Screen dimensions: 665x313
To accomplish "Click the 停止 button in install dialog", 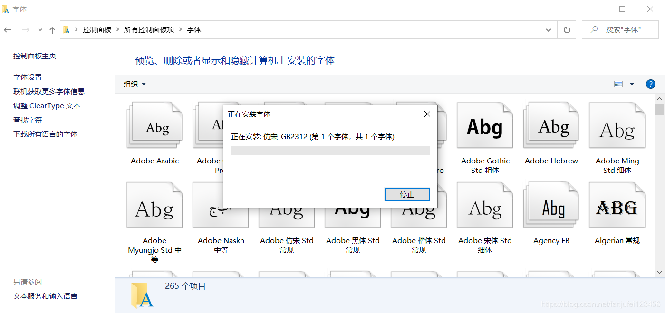I will (x=407, y=194).
